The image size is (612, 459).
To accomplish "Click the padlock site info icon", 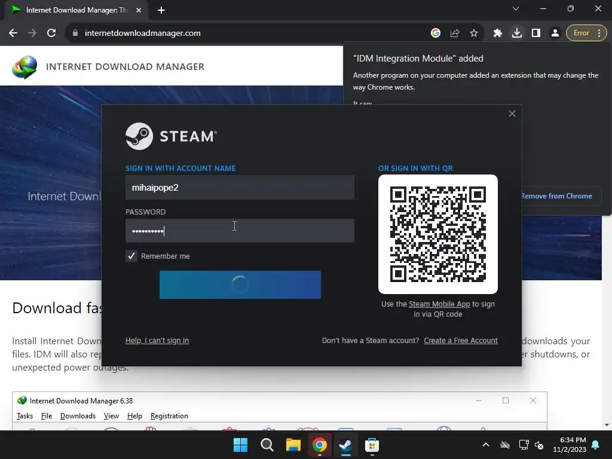I will tap(75, 33).
